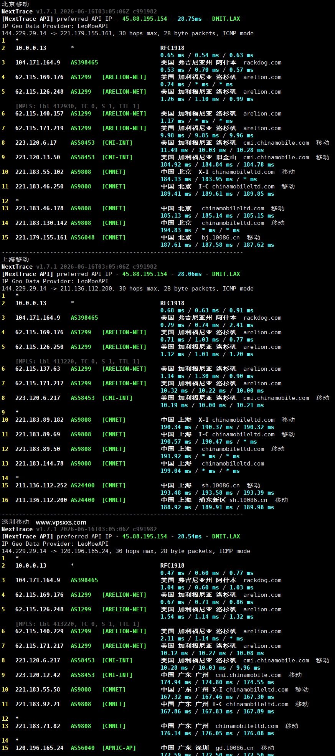Click the 2.41 ms latency value

(x=241, y=325)
